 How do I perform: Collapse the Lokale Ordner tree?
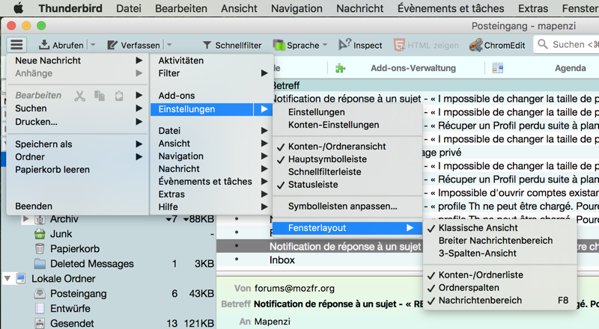pos(7,279)
